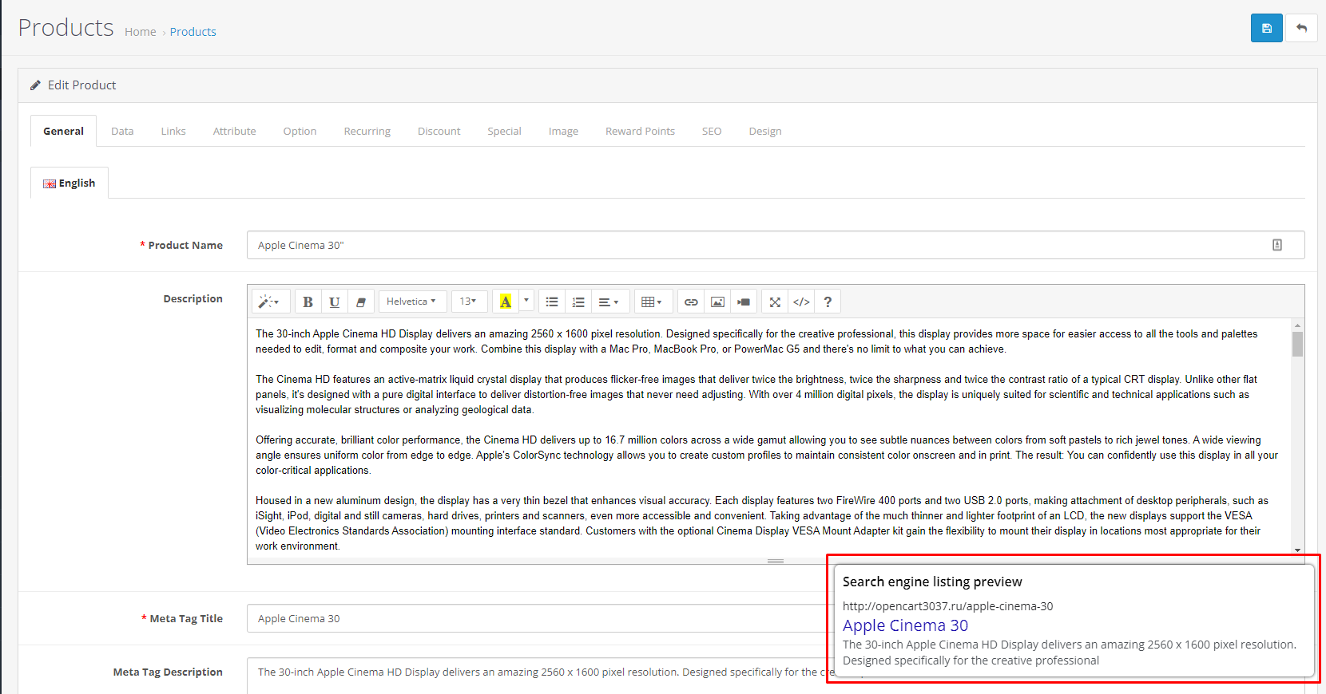
Task: Insert a picture using image icon
Action: click(x=717, y=302)
